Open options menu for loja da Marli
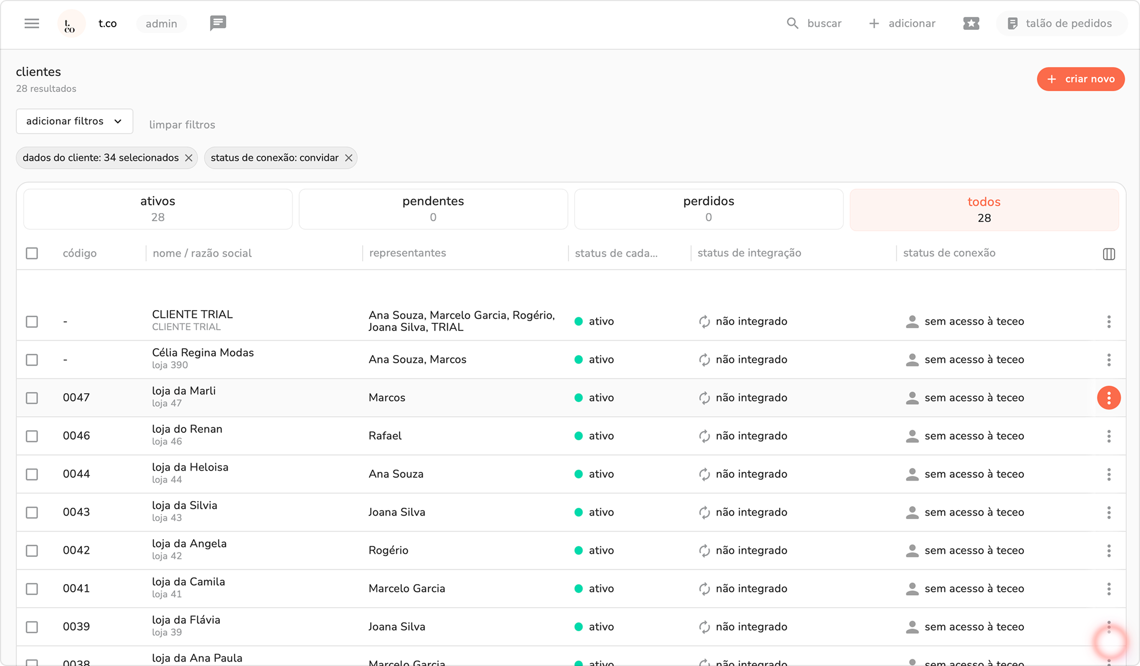 1109,398
